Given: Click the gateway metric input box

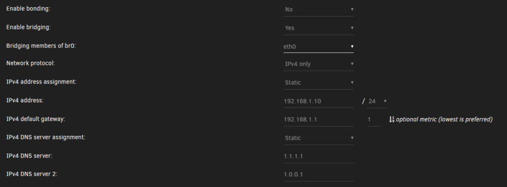Looking at the screenshot, I should 374,120.
